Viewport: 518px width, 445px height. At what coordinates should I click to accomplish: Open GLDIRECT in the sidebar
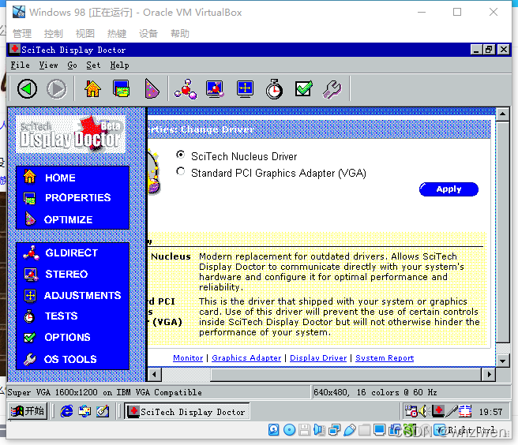pyautogui.click(x=73, y=252)
